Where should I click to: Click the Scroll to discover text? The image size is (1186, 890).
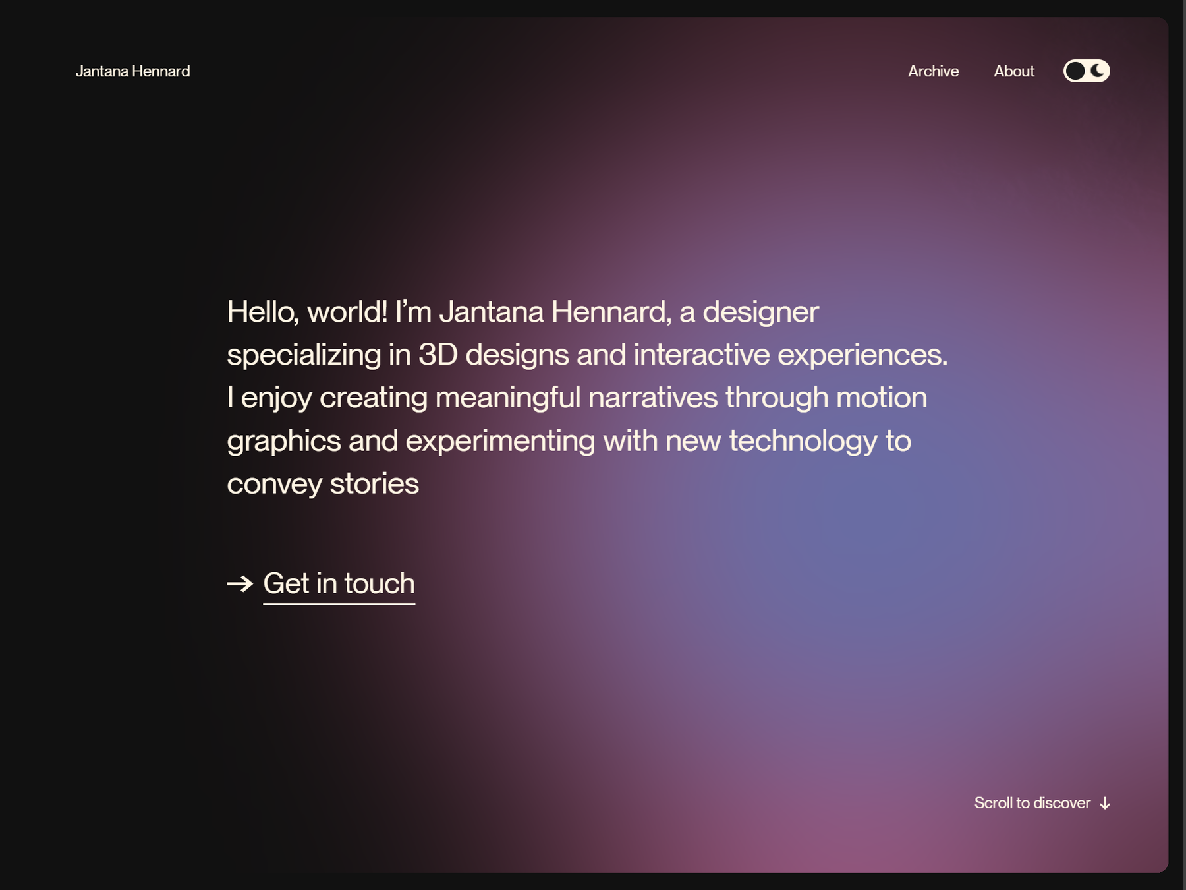(x=1032, y=803)
